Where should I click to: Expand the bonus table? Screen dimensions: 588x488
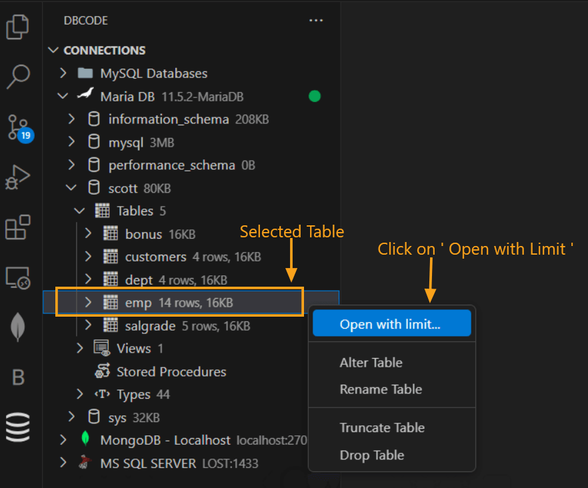coord(88,233)
